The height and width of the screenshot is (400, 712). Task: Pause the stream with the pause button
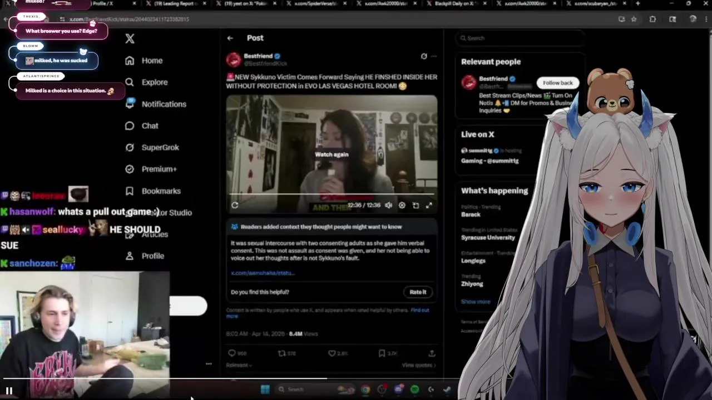[x=9, y=391]
